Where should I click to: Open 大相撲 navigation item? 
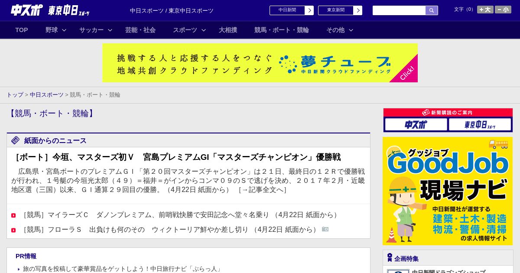click(228, 30)
